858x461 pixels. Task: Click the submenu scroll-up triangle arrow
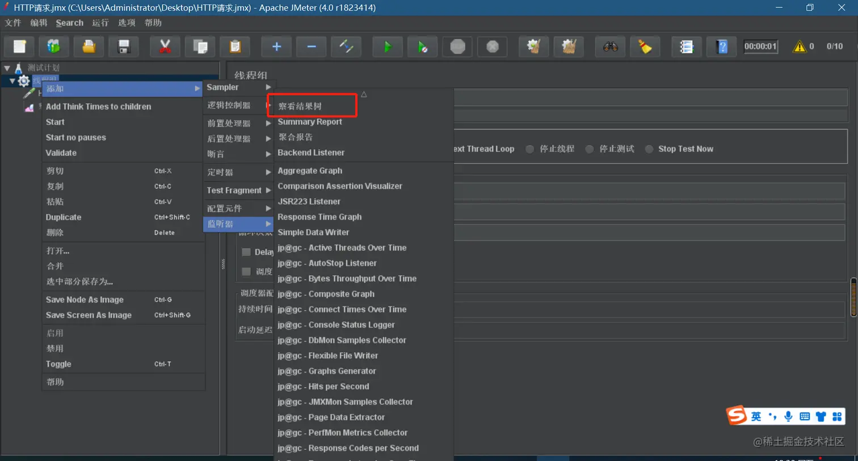pos(364,95)
